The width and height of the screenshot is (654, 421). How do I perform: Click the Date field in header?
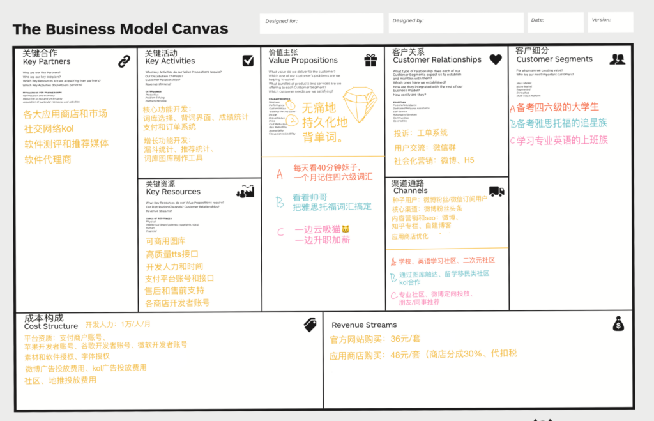(x=555, y=23)
